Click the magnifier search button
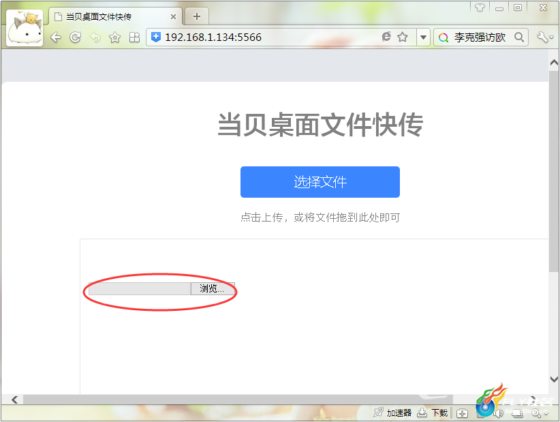This screenshot has width=560, height=422. pyautogui.click(x=519, y=37)
